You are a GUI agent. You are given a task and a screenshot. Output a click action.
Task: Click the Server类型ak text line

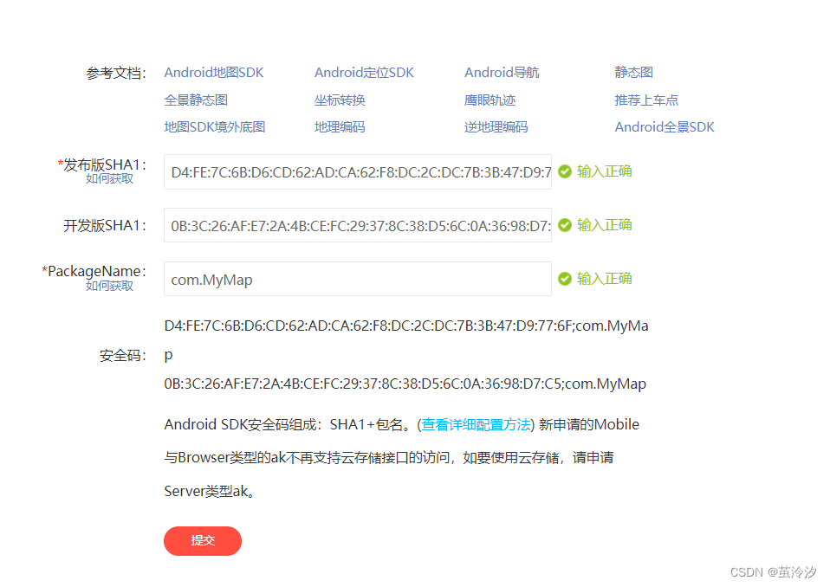click(x=210, y=491)
